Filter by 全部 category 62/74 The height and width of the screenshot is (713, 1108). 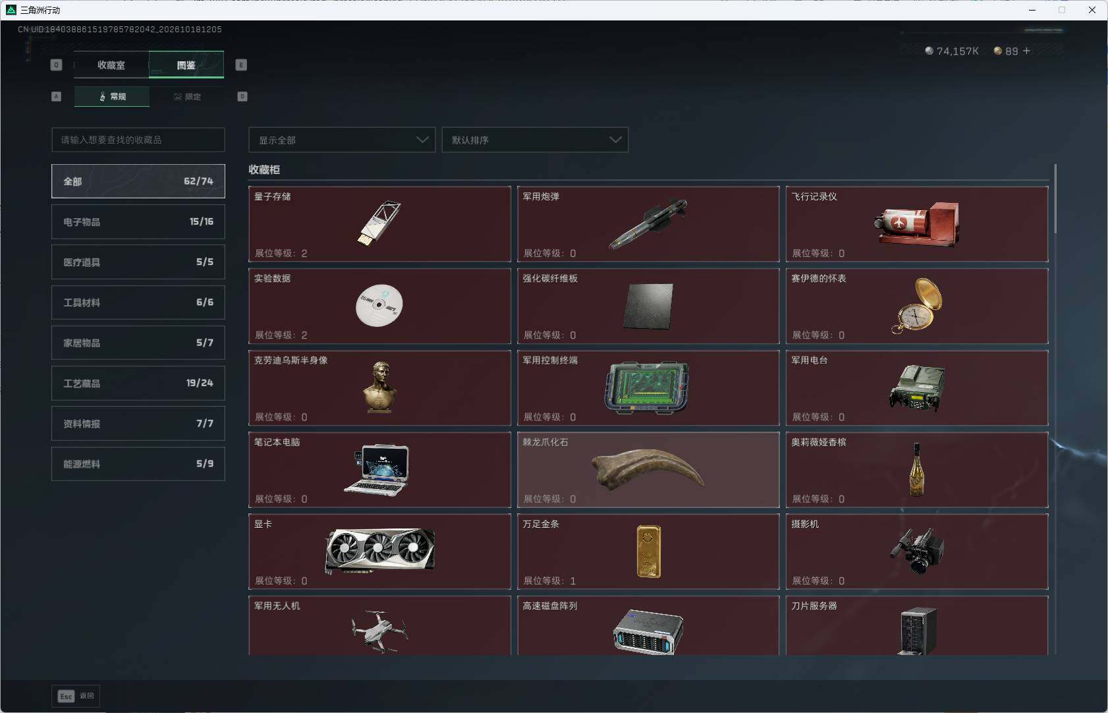[138, 181]
